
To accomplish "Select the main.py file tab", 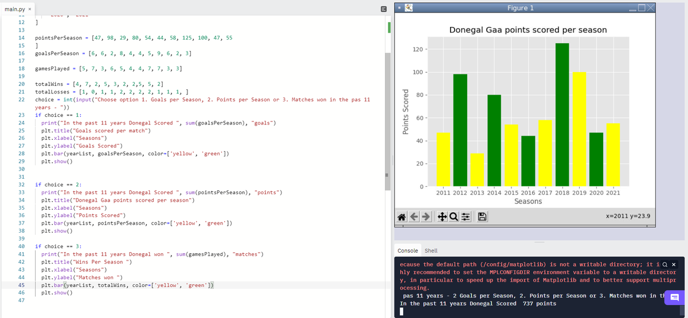I will (x=15, y=9).
